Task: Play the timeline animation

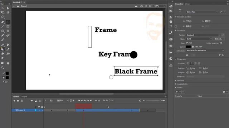Action: pyautogui.click(x=85, y=101)
